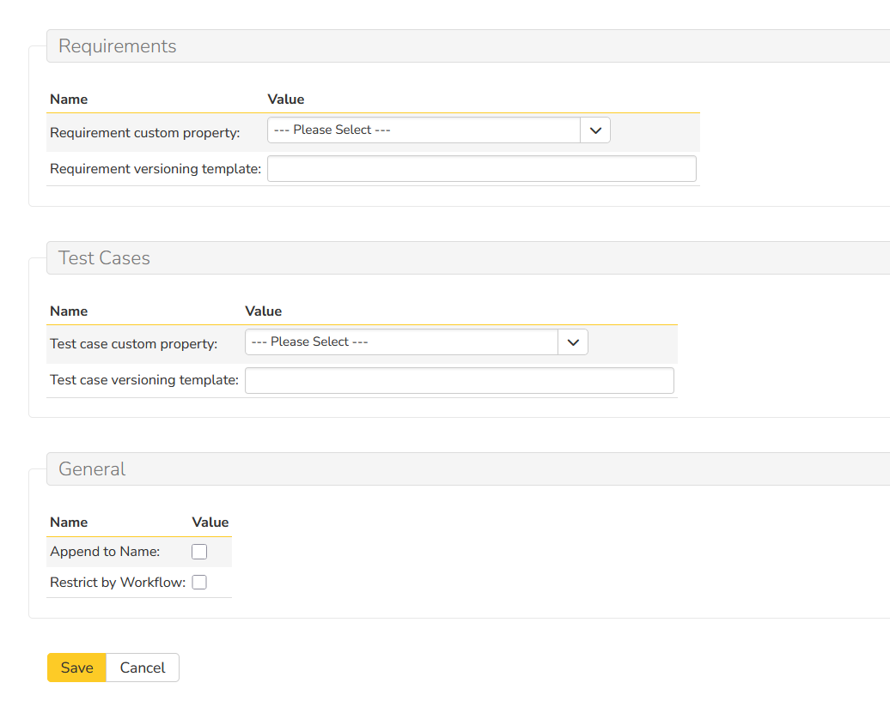Image resolution: width=890 pixels, height=701 pixels.
Task: Click the Requirements section header
Action: click(x=118, y=46)
